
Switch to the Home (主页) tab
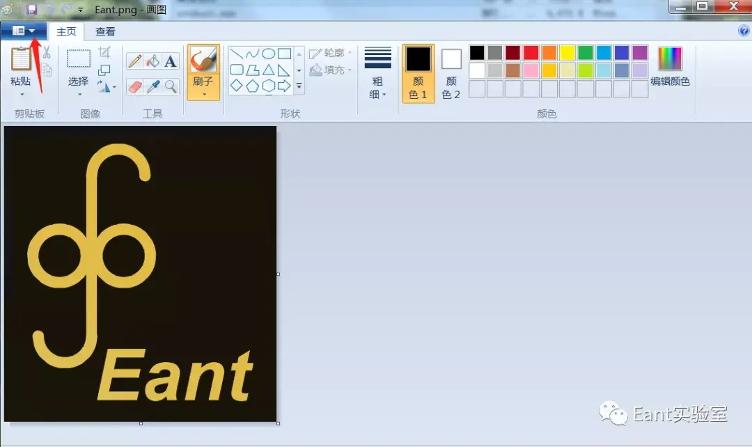pyautogui.click(x=66, y=31)
